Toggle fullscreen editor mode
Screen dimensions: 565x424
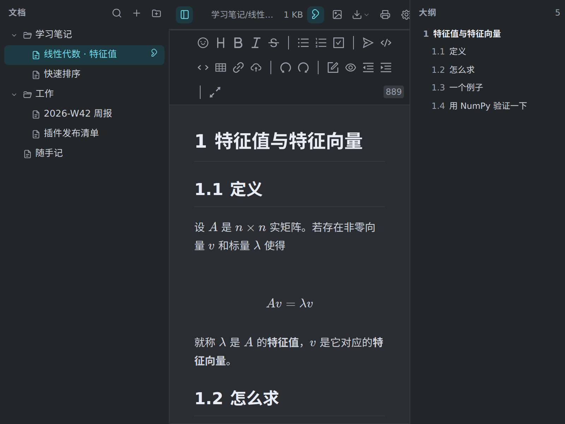(215, 92)
